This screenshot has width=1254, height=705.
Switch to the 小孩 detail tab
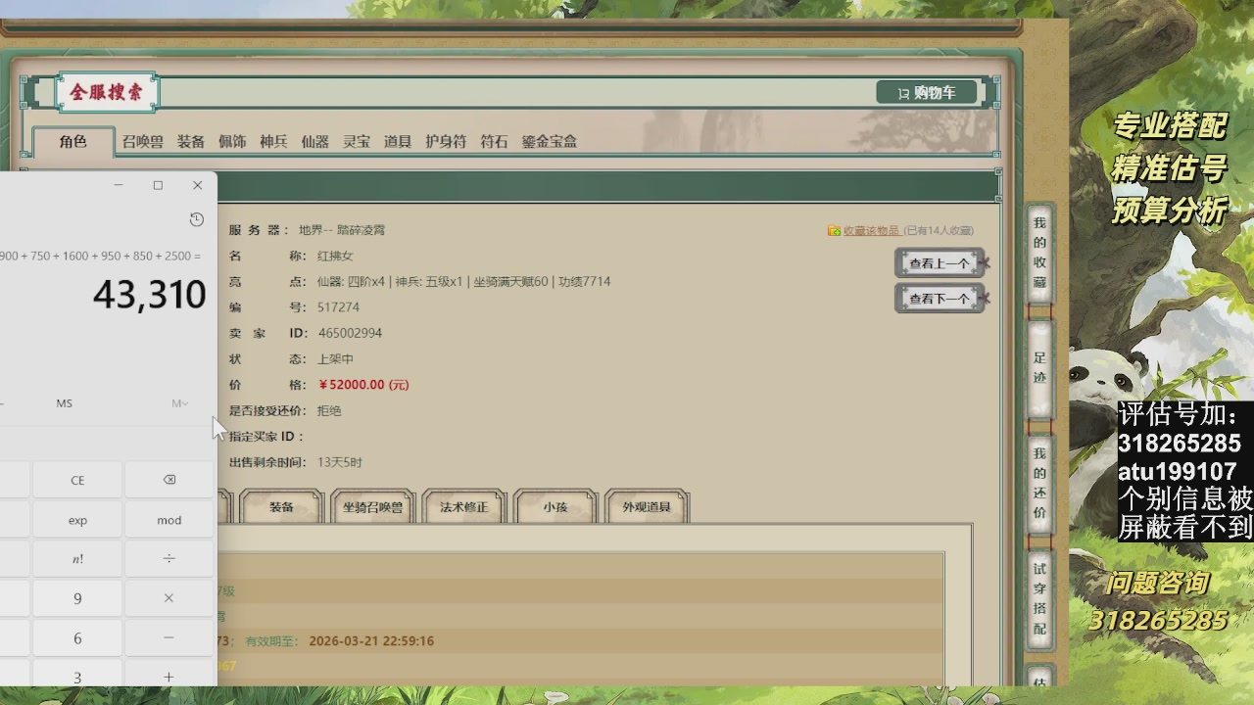point(555,507)
